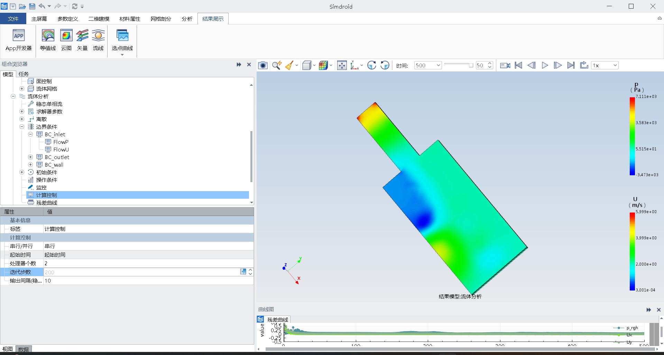The width and height of the screenshot is (664, 355).
Task: Expand the BC_wall tree node
Action: (x=30, y=165)
